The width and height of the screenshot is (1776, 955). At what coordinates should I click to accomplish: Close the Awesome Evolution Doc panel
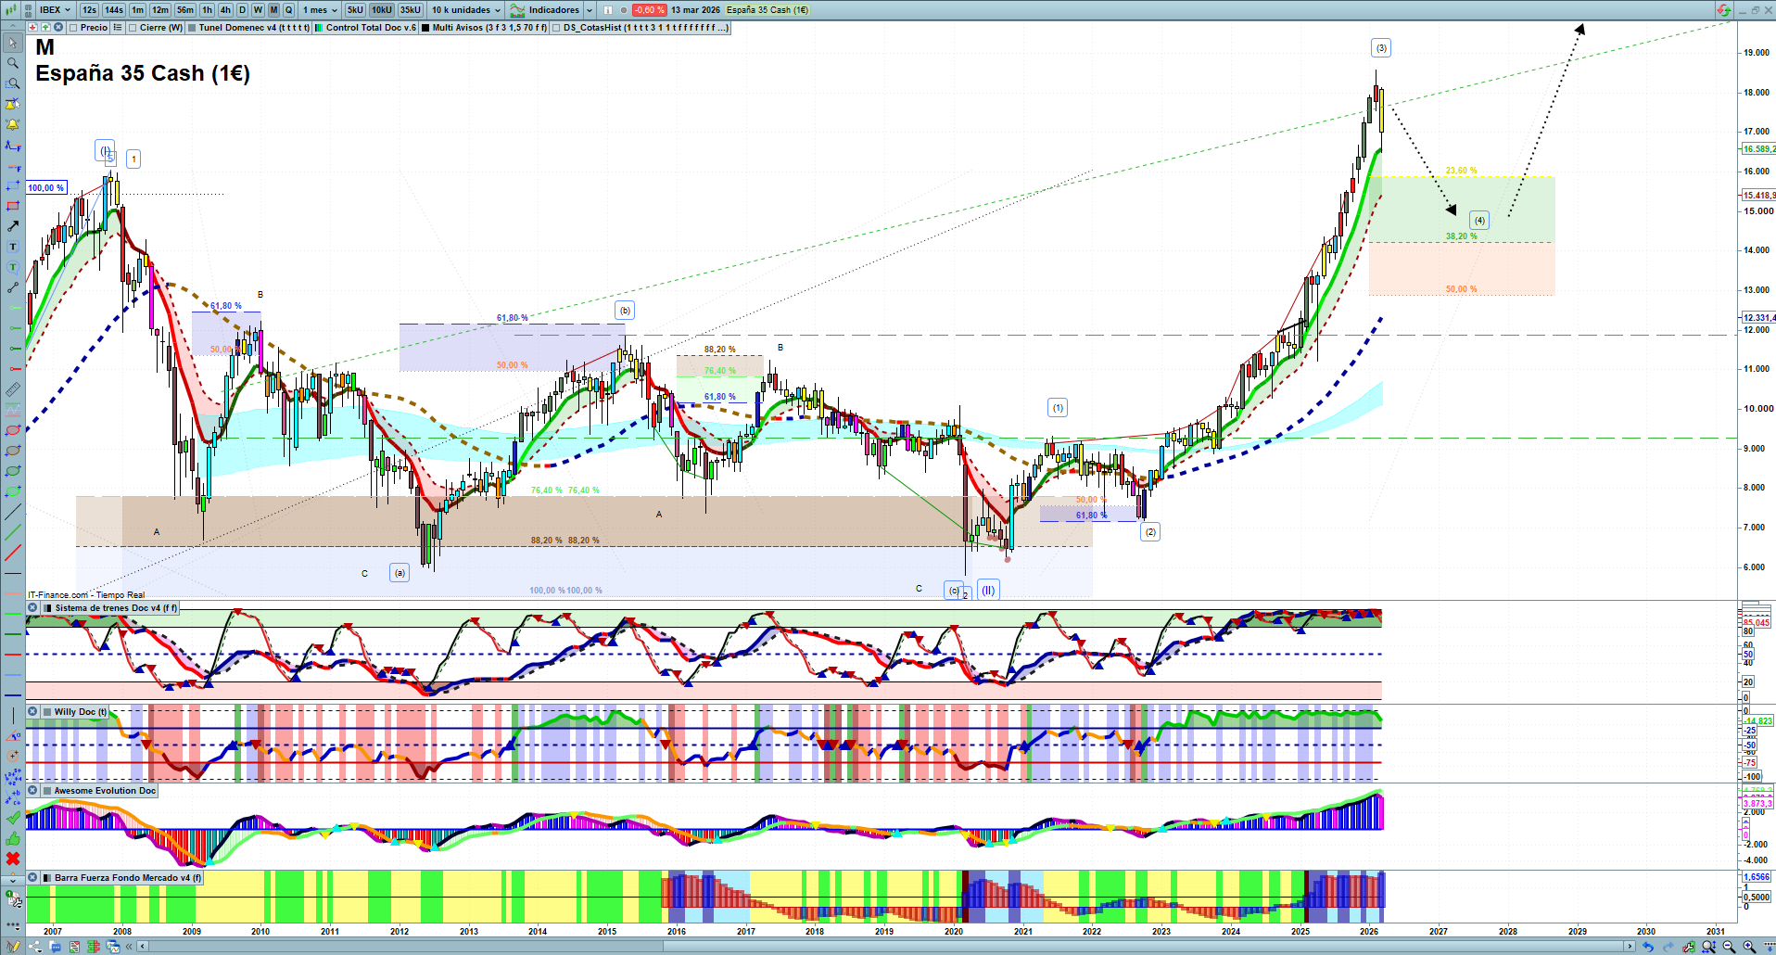[32, 791]
